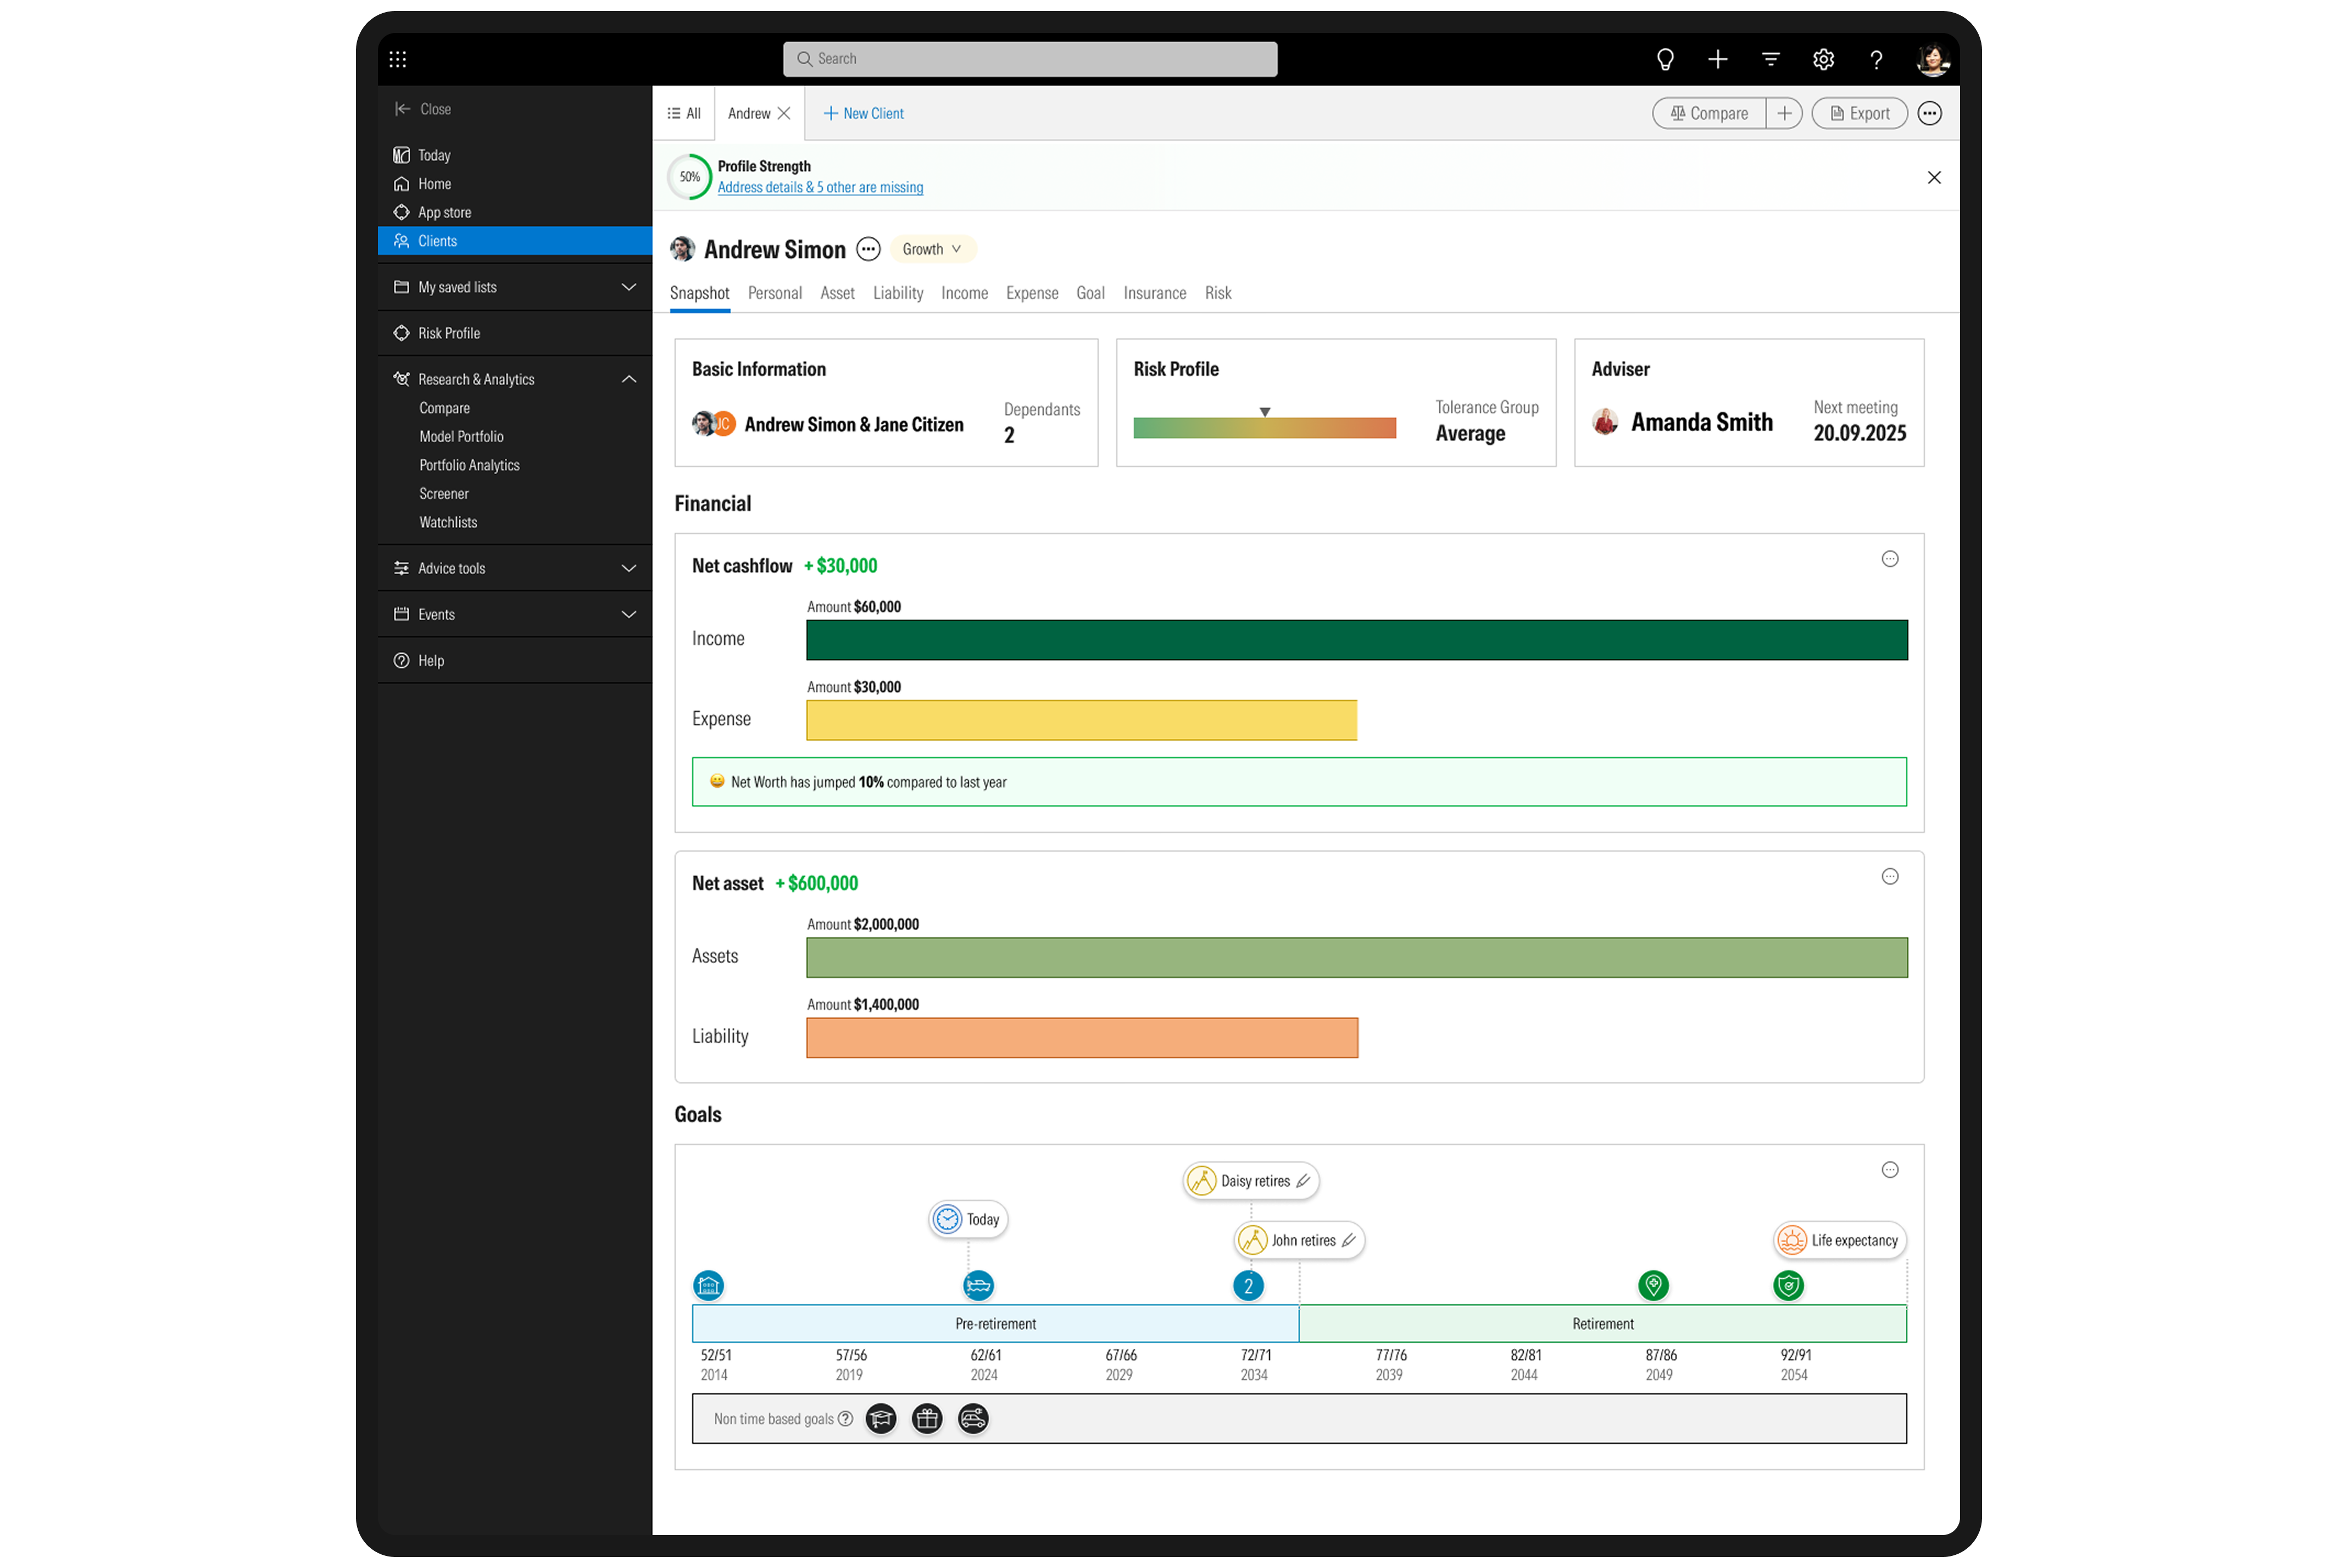Open the Liability tab
The image size is (2338, 1568).
(898, 293)
